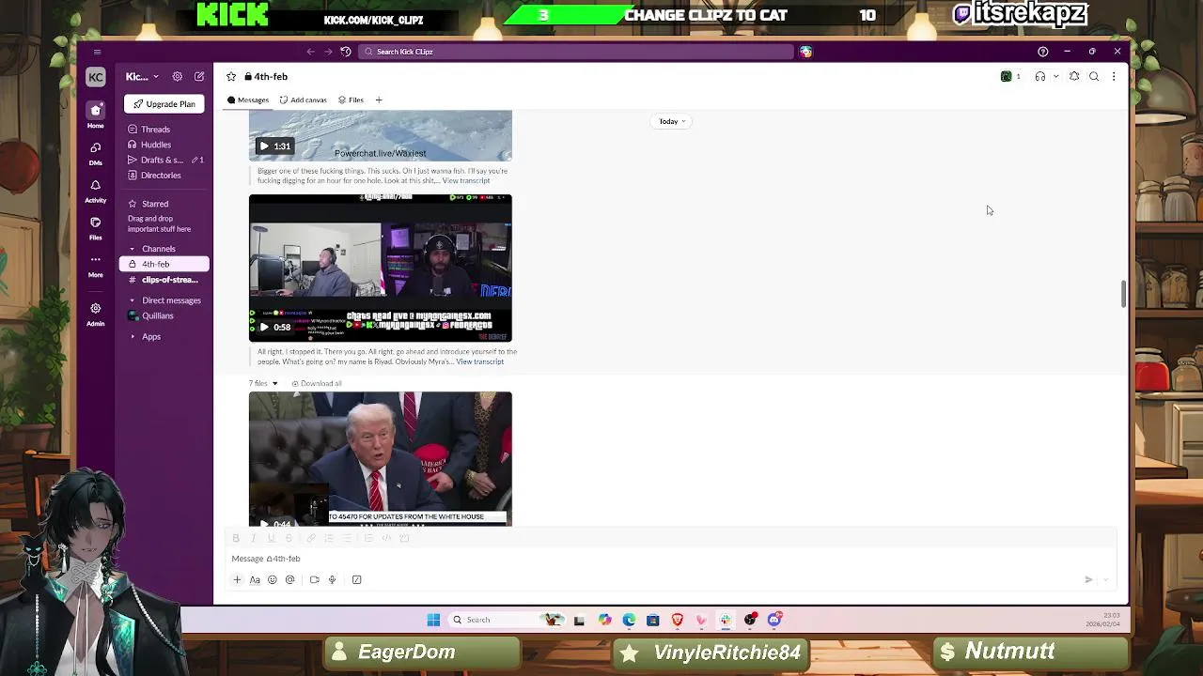Open the sidebar toggle hamburger menu
This screenshot has height=676, width=1203.
[x=97, y=52]
